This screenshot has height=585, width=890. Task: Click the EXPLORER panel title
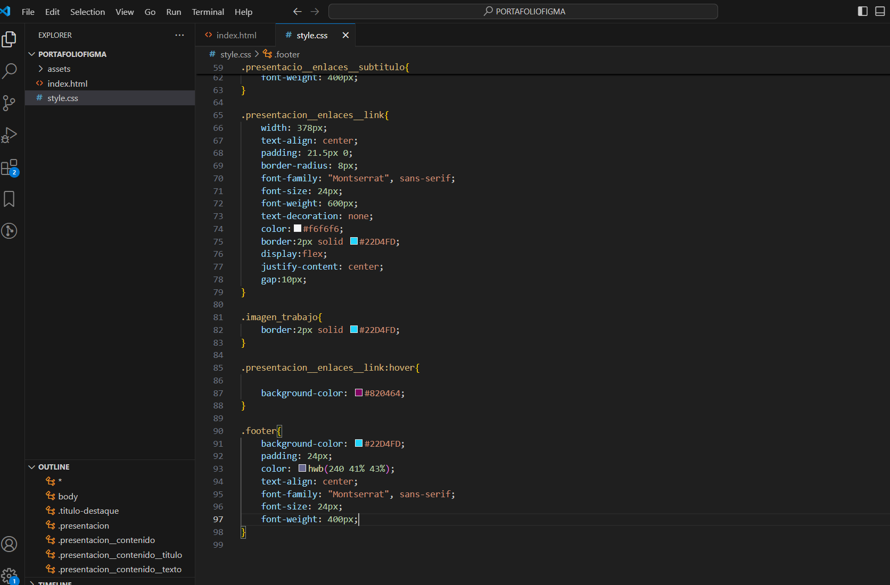tap(55, 35)
